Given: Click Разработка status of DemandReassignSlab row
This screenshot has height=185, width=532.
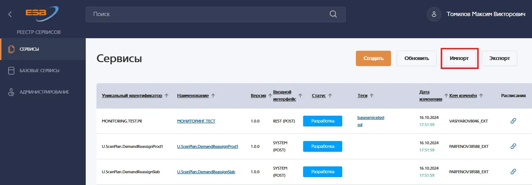Looking at the screenshot, I should [323, 172].
